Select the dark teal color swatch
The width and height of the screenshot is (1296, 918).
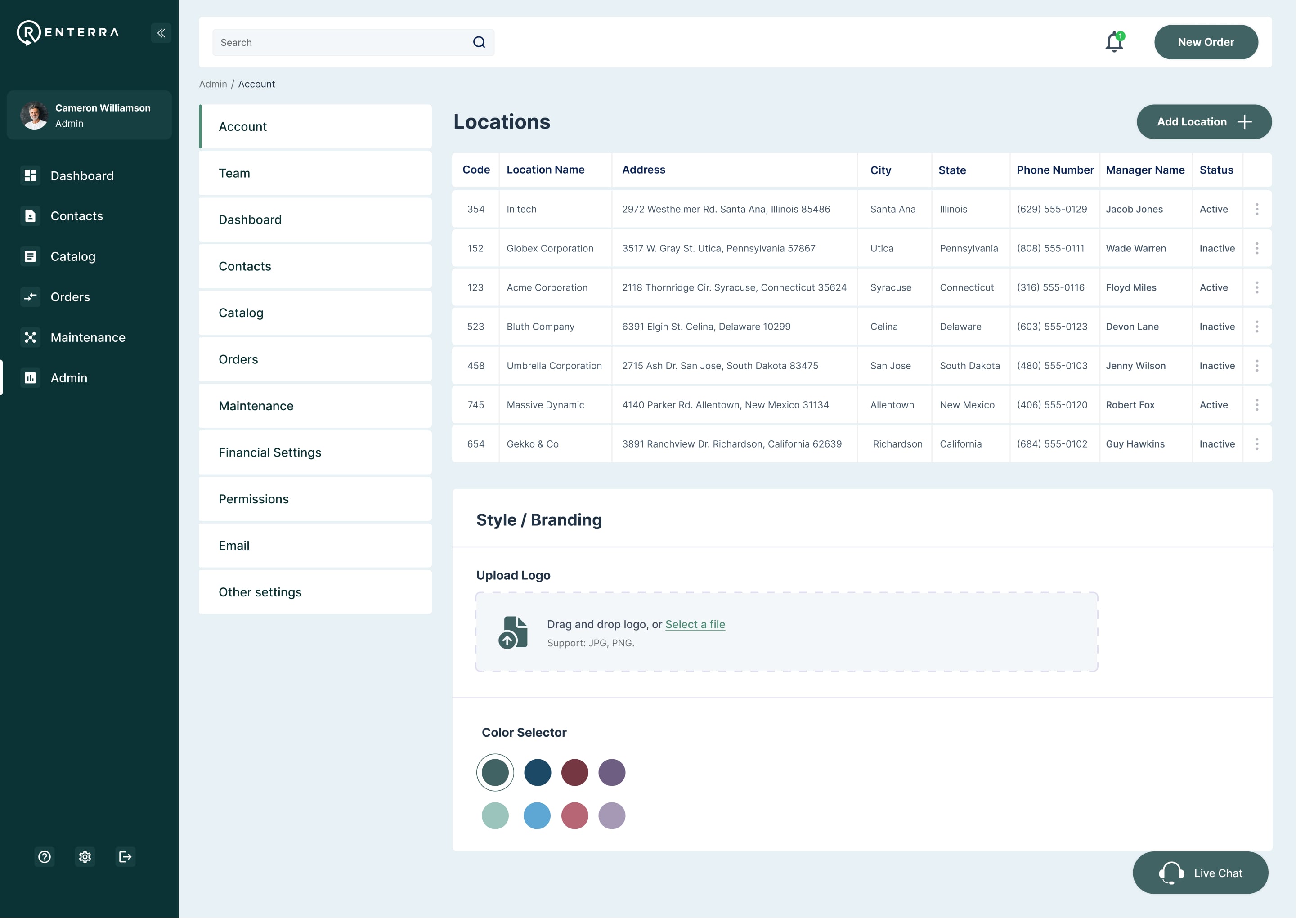click(x=495, y=773)
